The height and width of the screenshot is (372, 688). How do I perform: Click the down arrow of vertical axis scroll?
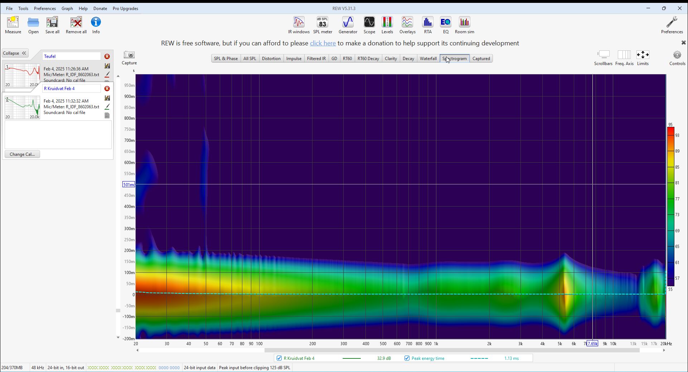pyautogui.click(x=118, y=337)
